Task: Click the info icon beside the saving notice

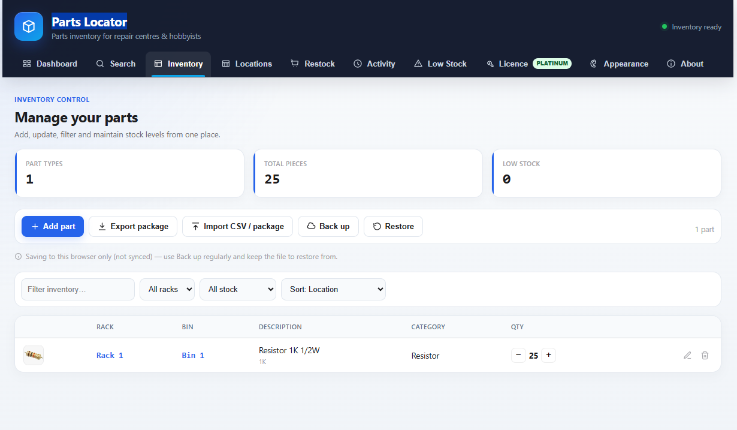Action: click(19, 257)
